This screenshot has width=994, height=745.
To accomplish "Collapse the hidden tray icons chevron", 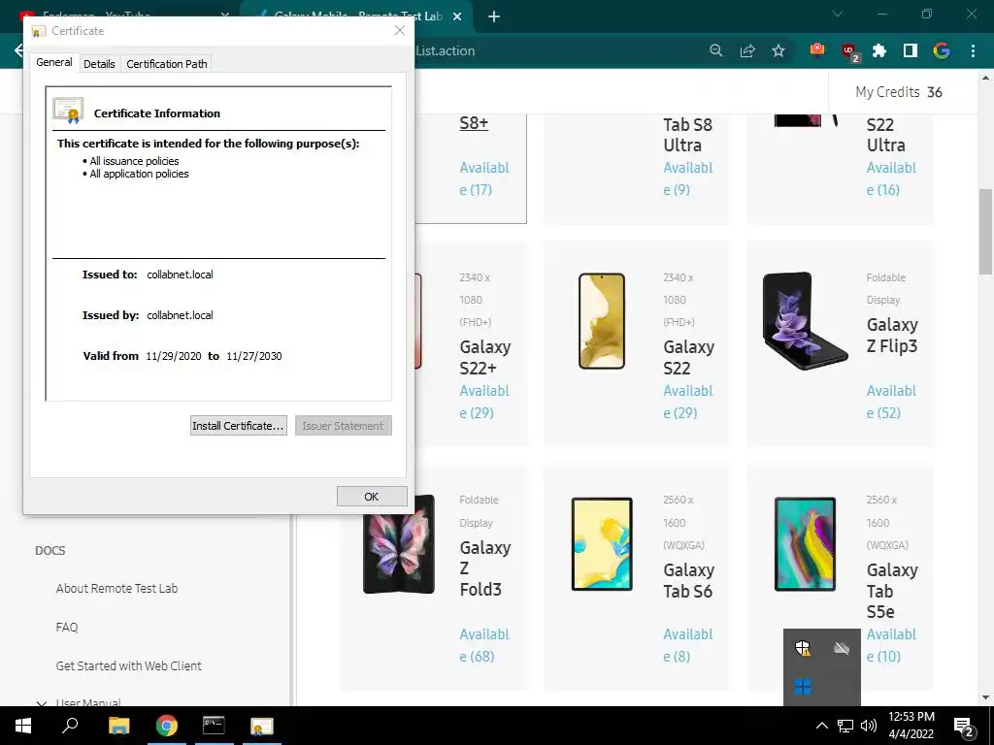I will point(821,726).
